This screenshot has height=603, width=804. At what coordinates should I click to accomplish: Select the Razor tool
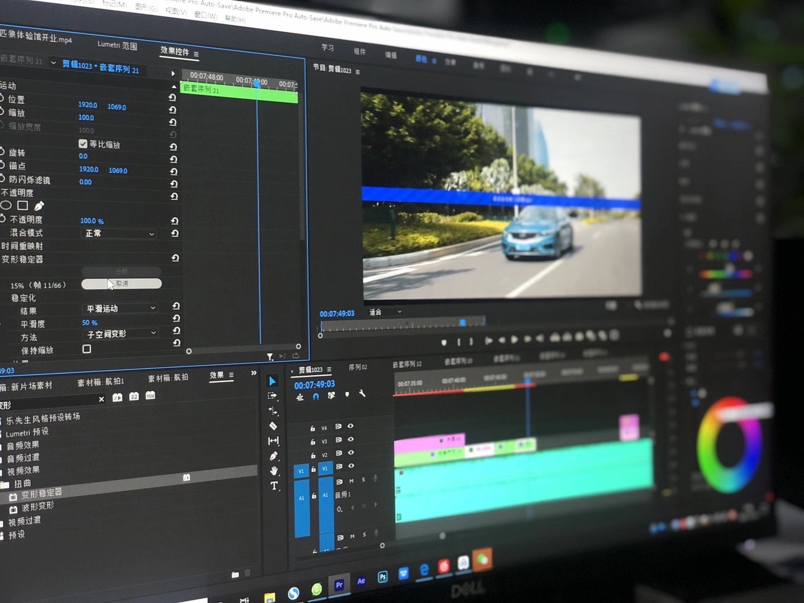[273, 426]
